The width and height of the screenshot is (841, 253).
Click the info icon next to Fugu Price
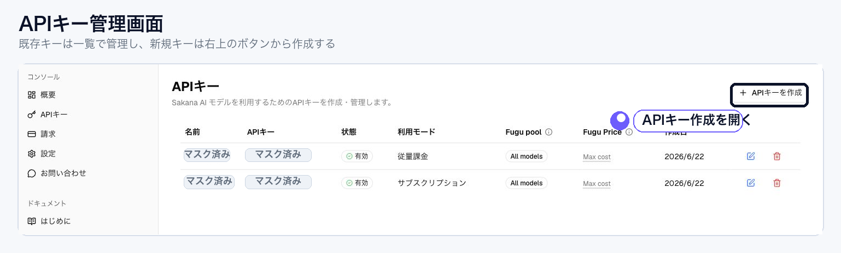coord(629,132)
